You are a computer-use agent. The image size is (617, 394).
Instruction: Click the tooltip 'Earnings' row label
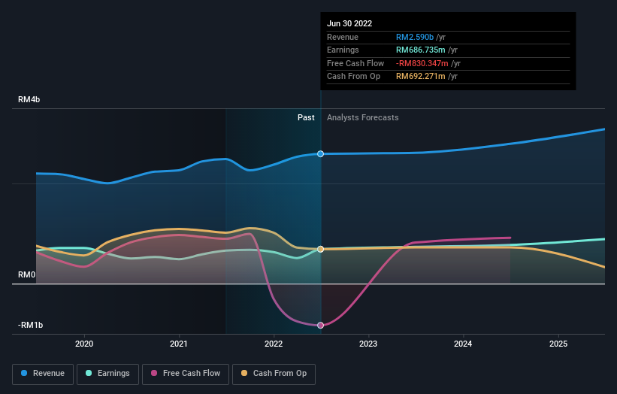click(343, 50)
